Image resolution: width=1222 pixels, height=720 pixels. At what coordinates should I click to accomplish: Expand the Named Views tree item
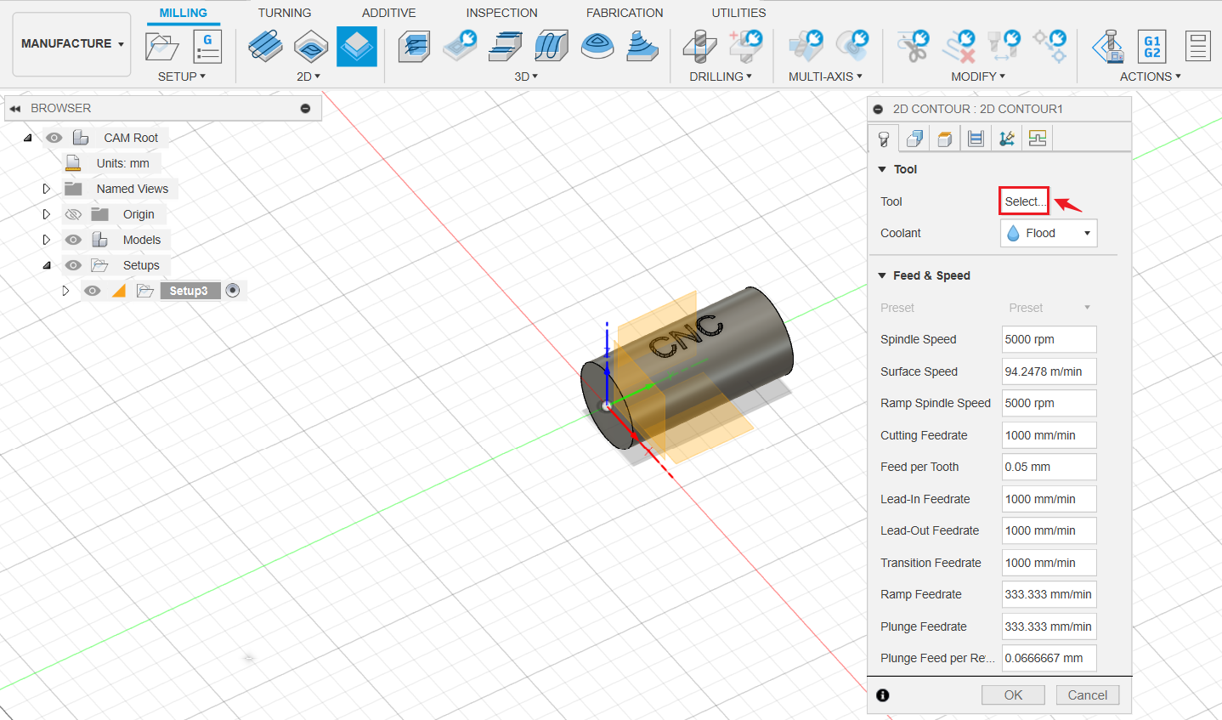pyautogui.click(x=47, y=188)
